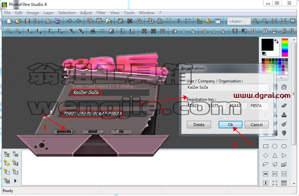Select the rectangle selection shape
The image size is (299, 196).
click(265, 146)
